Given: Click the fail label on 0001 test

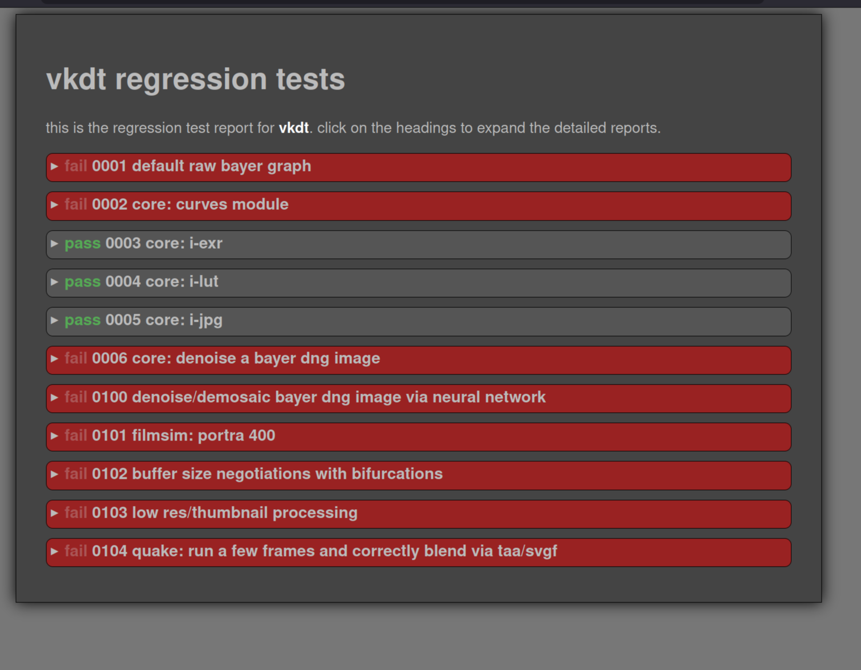Looking at the screenshot, I should point(76,166).
